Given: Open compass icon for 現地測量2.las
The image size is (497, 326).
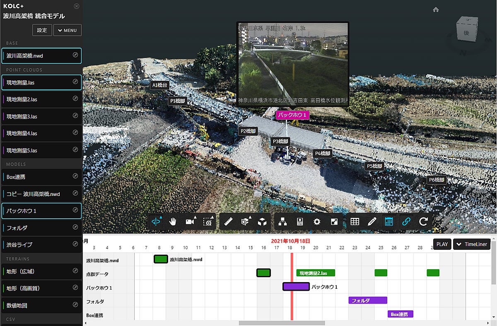Looking at the screenshot, I should [75, 99].
